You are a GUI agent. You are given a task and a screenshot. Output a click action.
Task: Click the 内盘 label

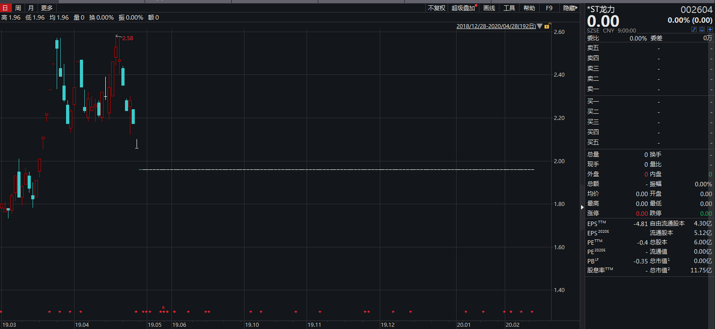click(656, 174)
